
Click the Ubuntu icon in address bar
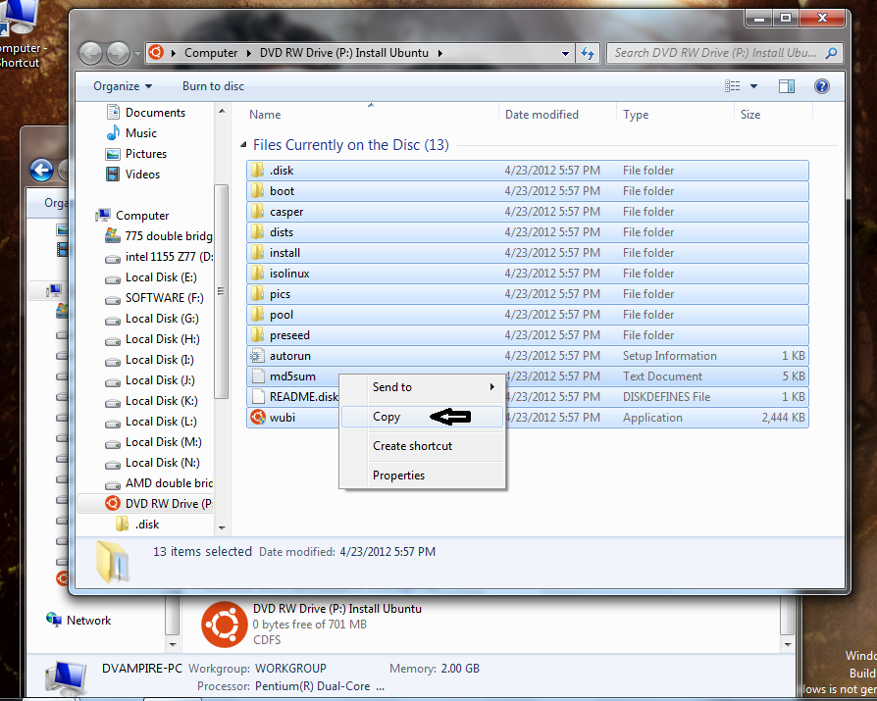coord(156,53)
